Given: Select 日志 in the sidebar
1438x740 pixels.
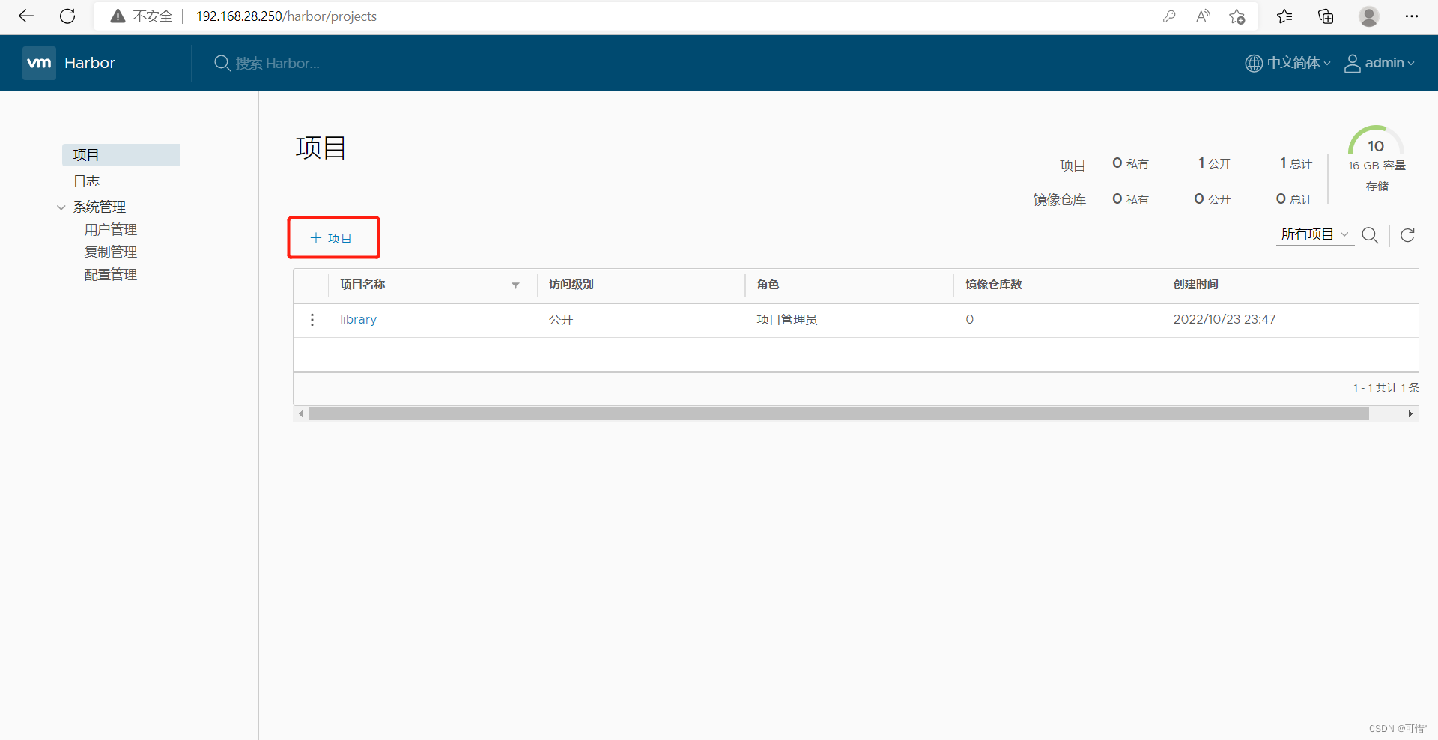Looking at the screenshot, I should click(x=86, y=181).
